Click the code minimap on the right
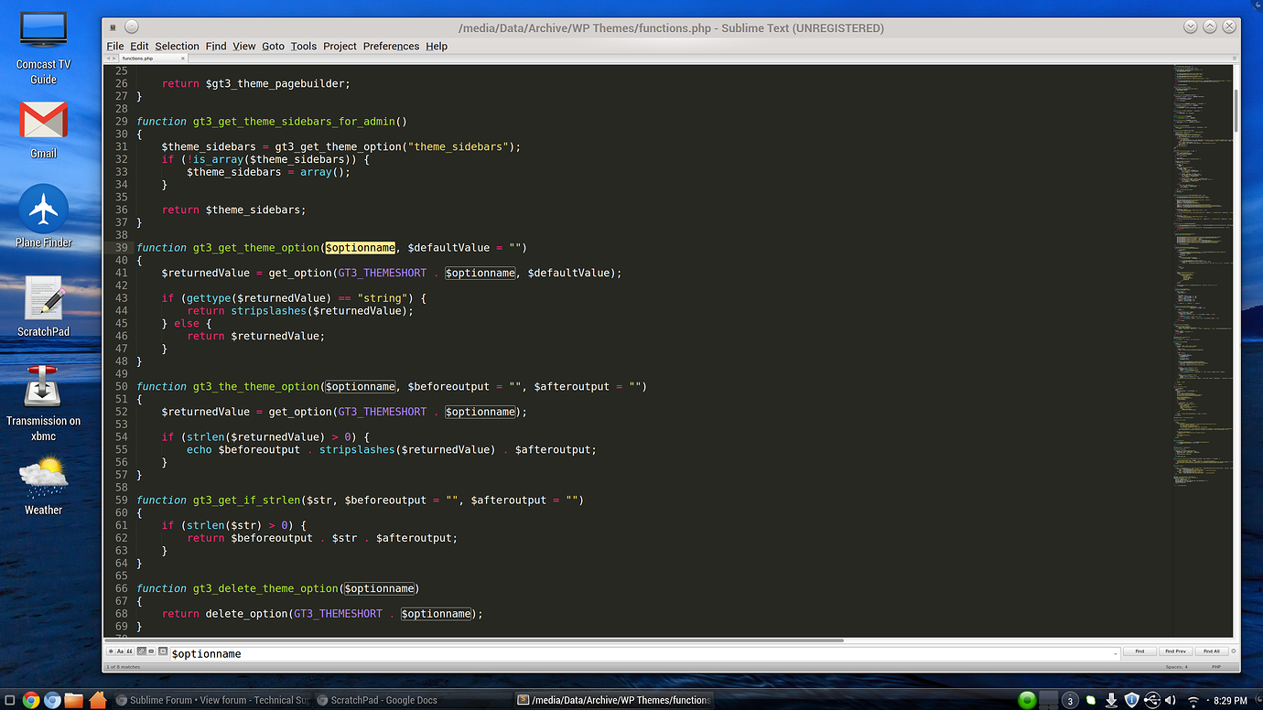 click(1202, 274)
